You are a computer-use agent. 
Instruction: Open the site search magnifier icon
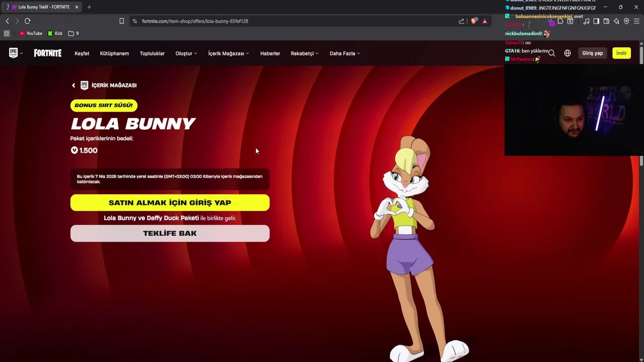551,53
